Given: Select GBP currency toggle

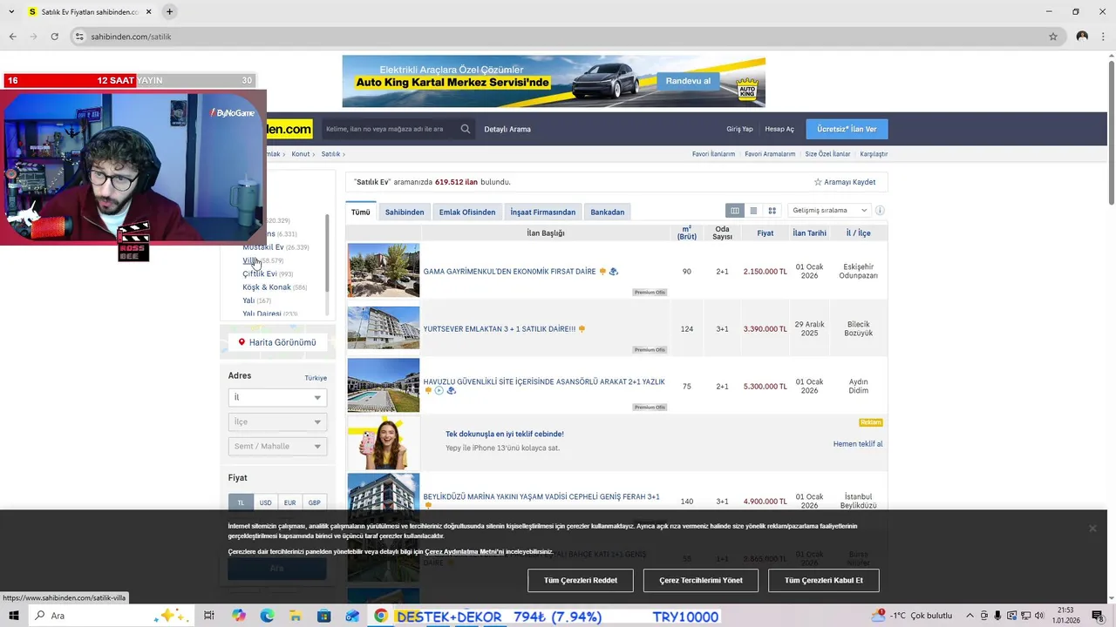Looking at the screenshot, I should 314,502.
